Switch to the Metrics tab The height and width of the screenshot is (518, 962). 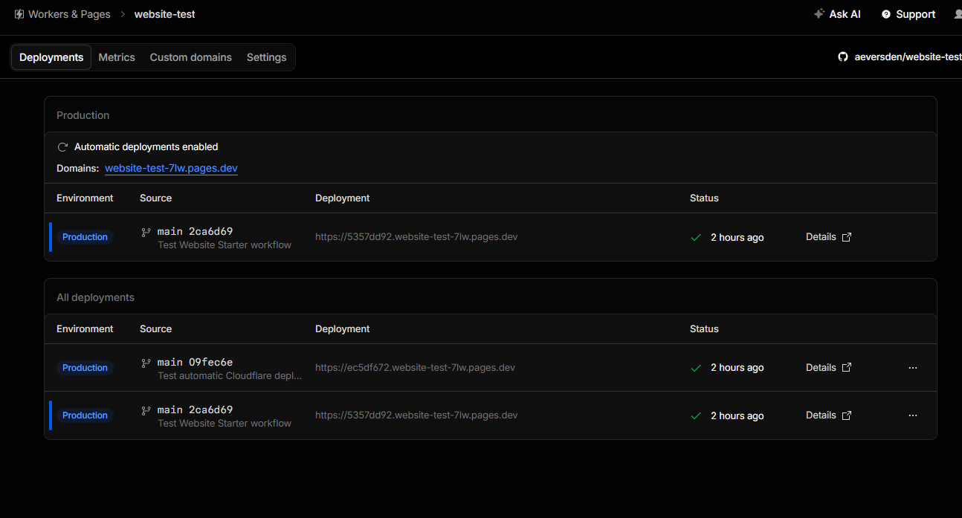[x=117, y=57]
